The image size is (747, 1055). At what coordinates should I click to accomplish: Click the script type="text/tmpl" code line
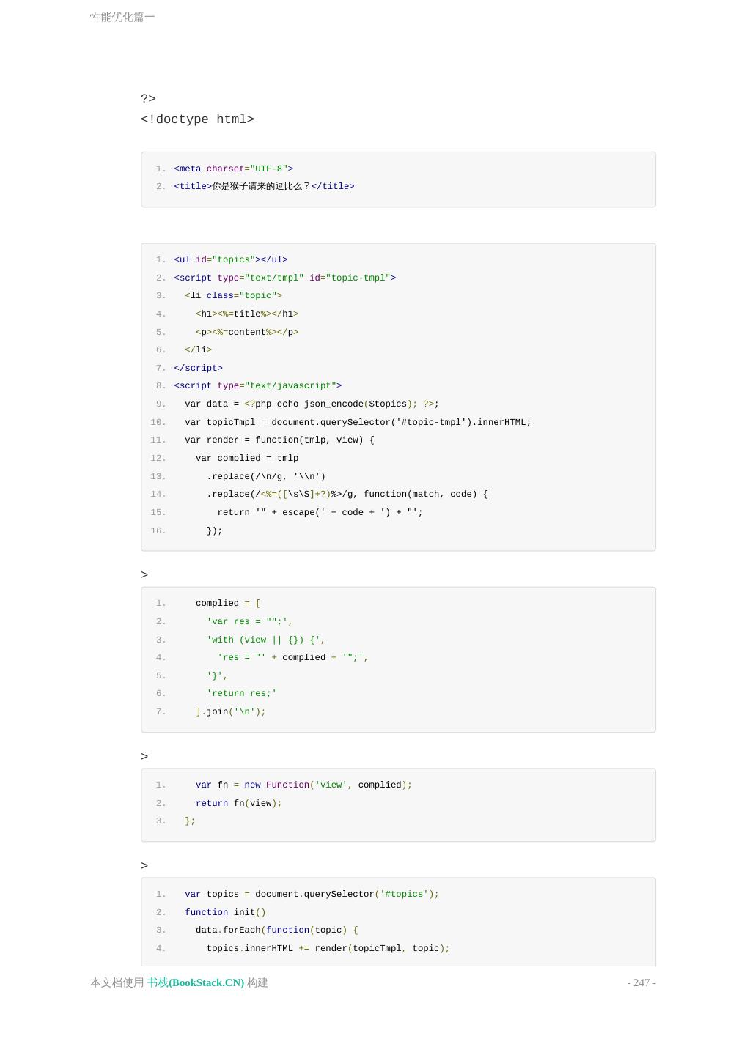pyautogui.click(x=284, y=278)
